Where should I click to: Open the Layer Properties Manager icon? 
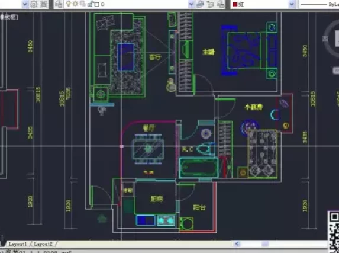[59, 4]
